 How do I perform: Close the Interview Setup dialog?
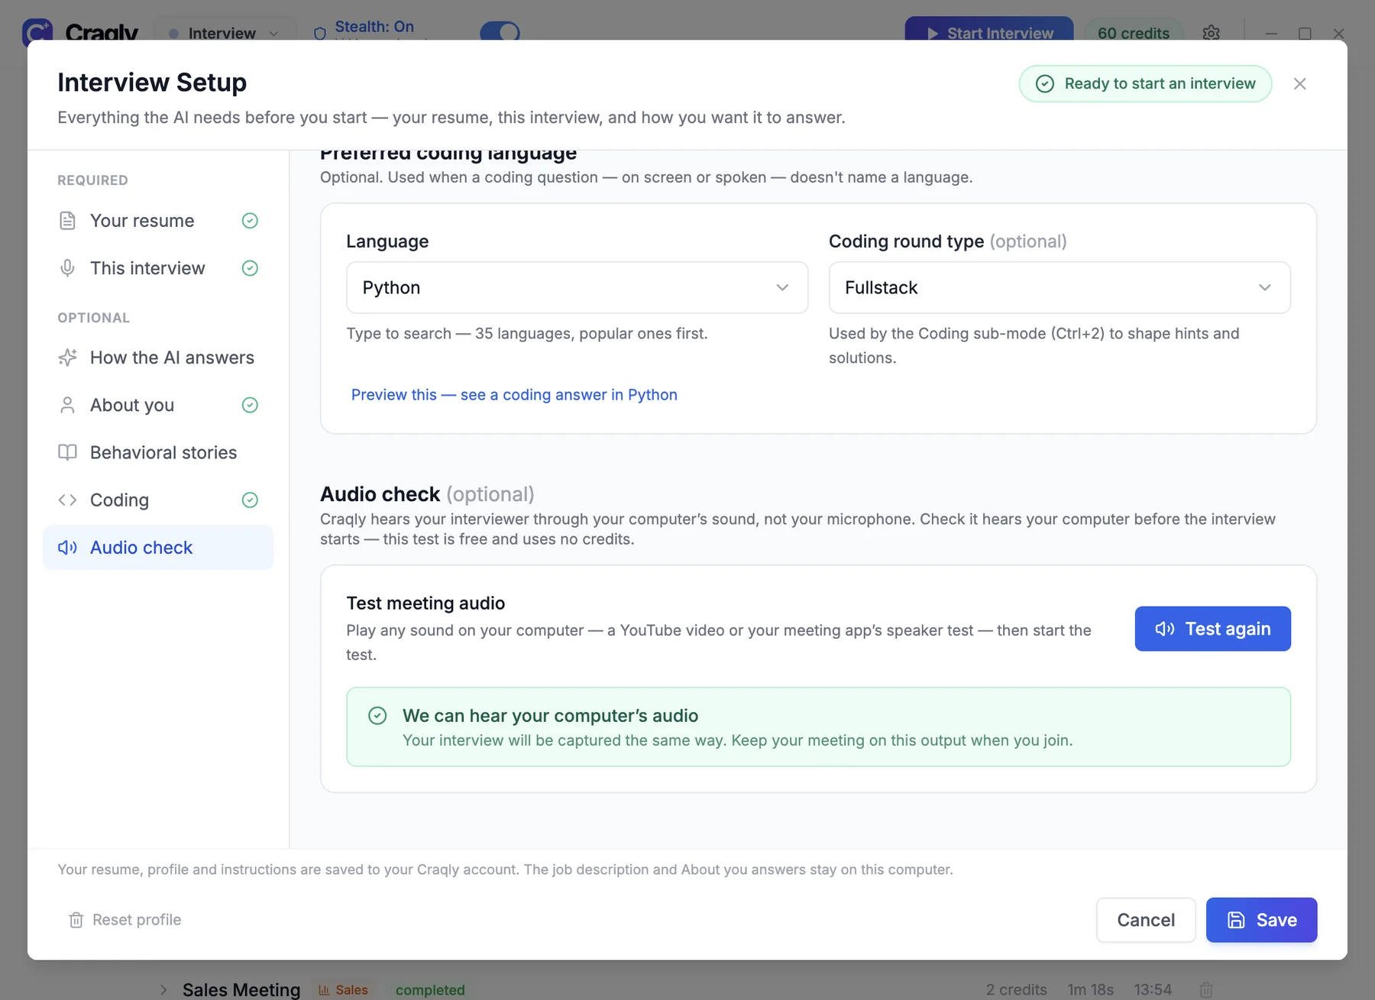(x=1299, y=84)
